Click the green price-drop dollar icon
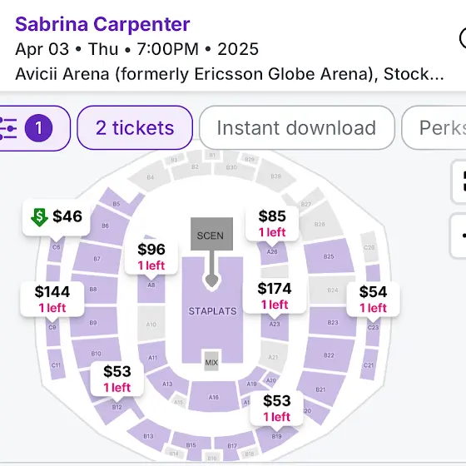Screen dimensions: 466x466 coord(39,217)
